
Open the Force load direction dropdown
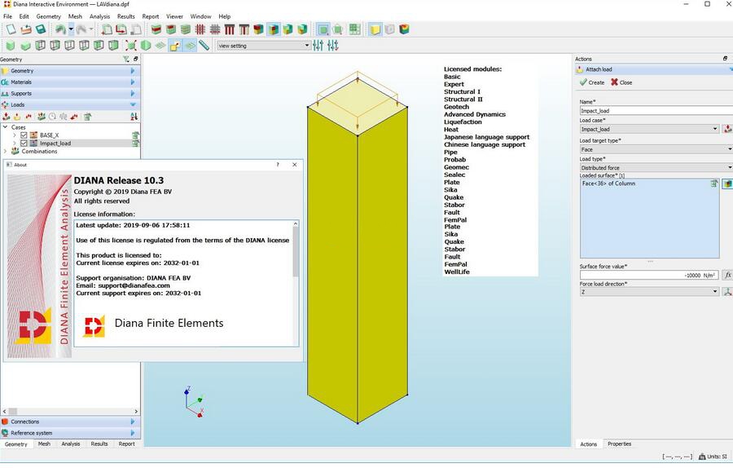649,292
